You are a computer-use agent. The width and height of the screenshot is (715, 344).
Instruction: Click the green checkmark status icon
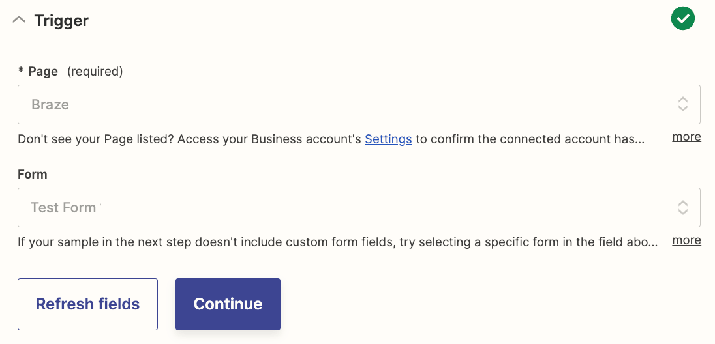(x=682, y=20)
